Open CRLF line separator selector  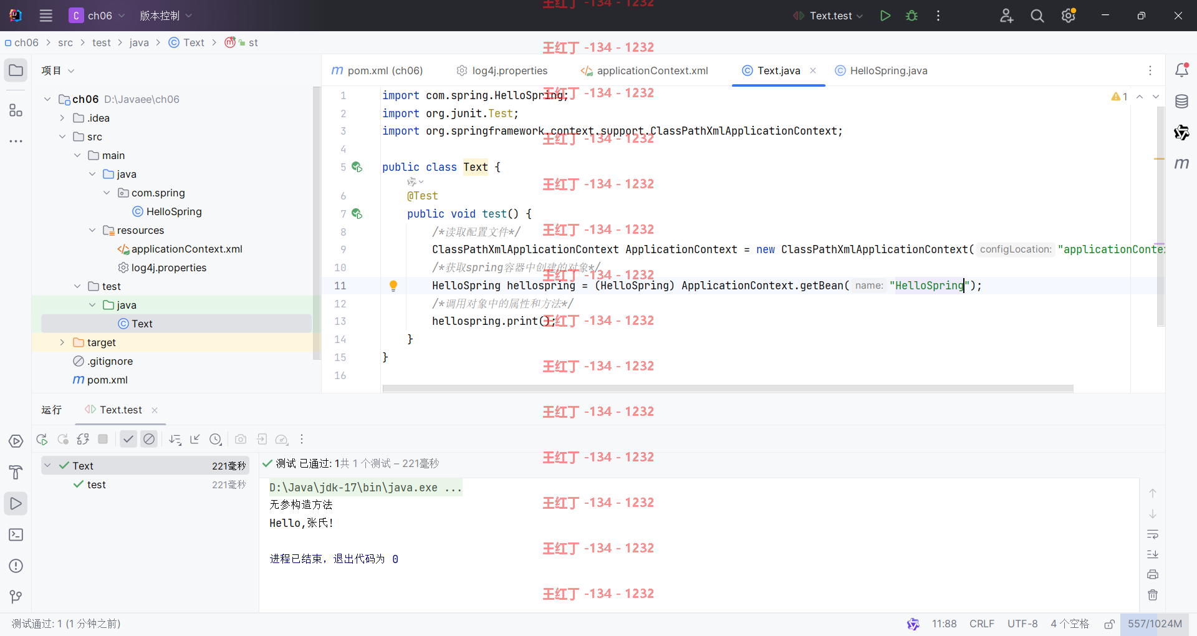(982, 624)
